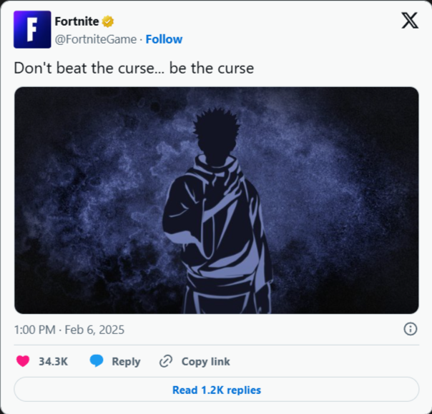Screen dimensions: 432x414
Task: Open the @FortniteGame handle
Action: pos(96,39)
